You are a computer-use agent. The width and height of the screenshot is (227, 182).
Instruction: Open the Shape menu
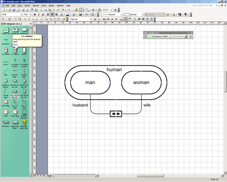[x=51, y=6]
